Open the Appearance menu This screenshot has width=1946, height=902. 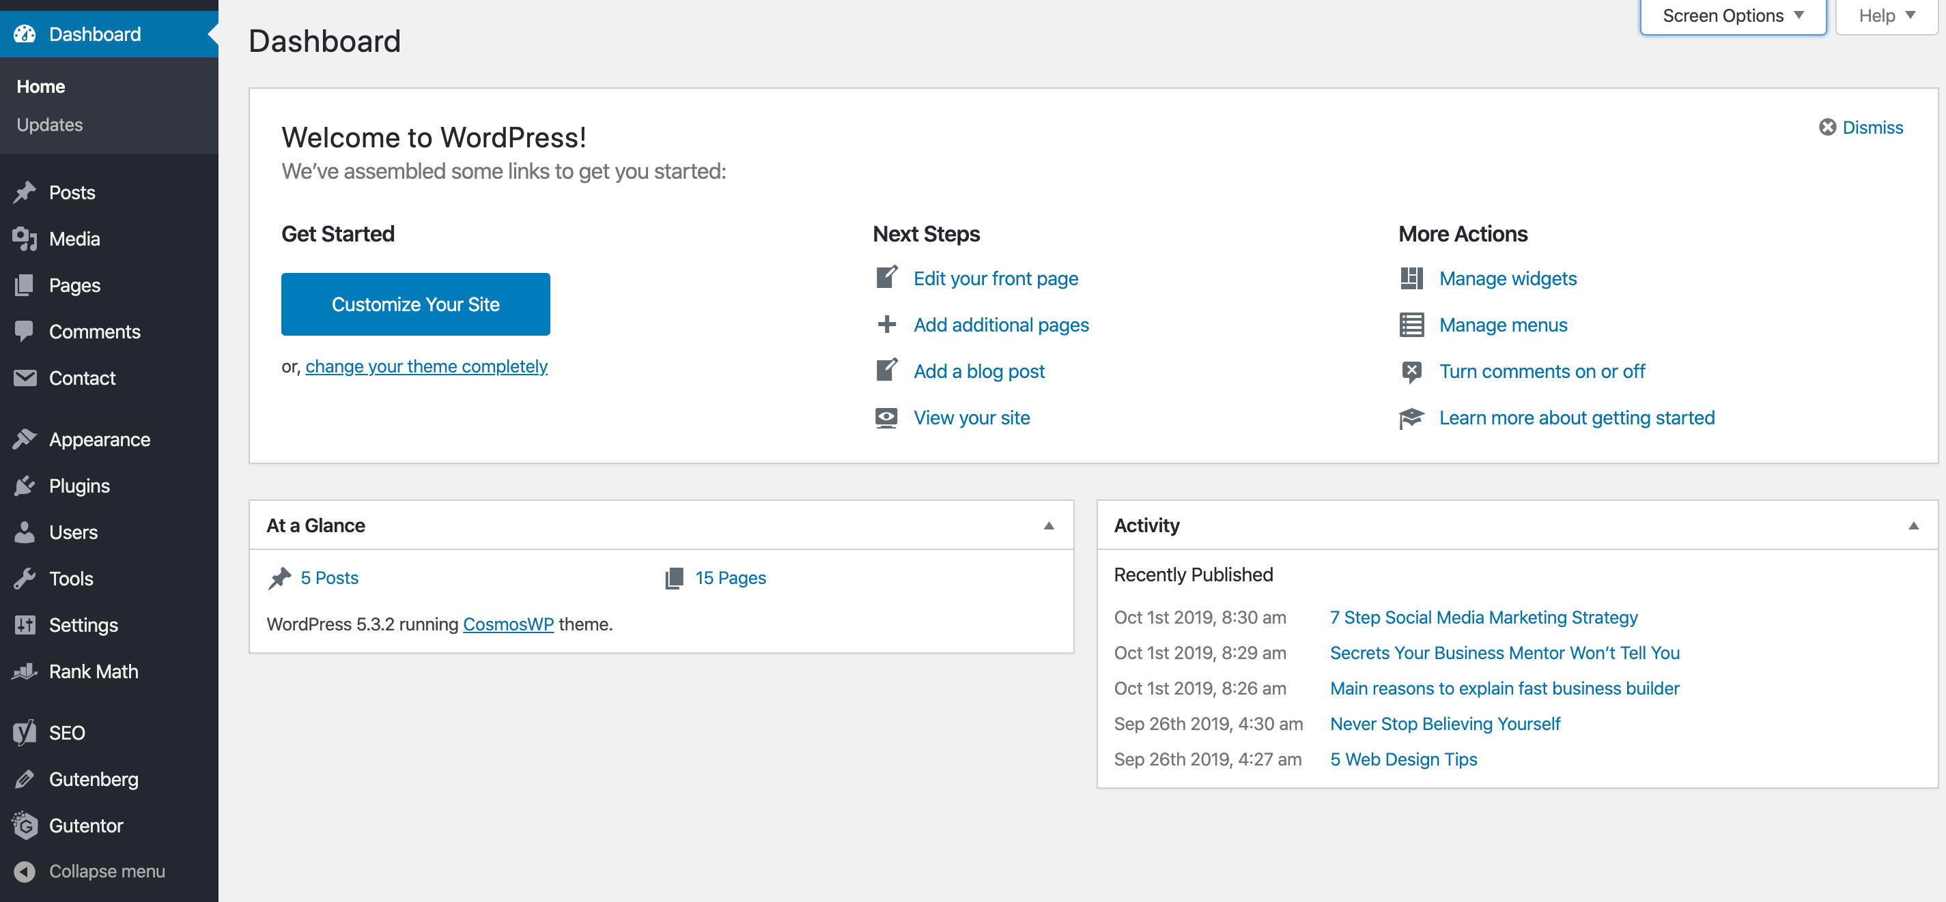pyautogui.click(x=109, y=439)
